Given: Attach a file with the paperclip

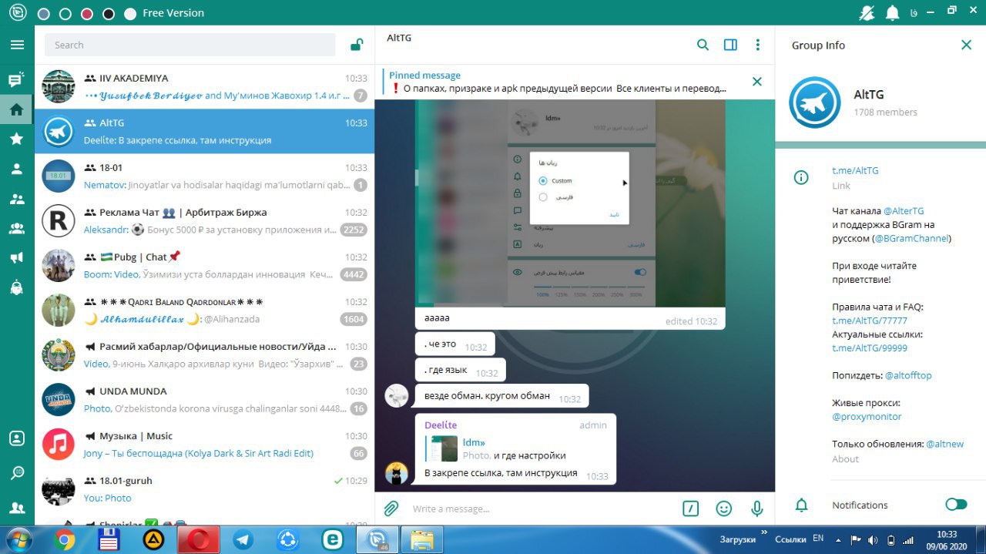Looking at the screenshot, I should 391,509.
